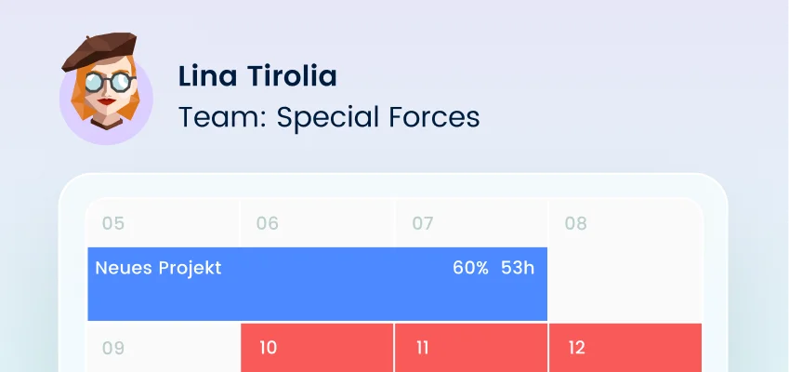Click the 60% workload value
The height and width of the screenshot is (372, 789).
[470, 268]
